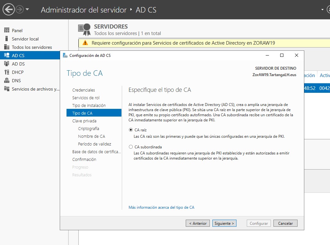The image size is (330, 245).
Task: Open the DHCP role page
Action: click(18, 72)
